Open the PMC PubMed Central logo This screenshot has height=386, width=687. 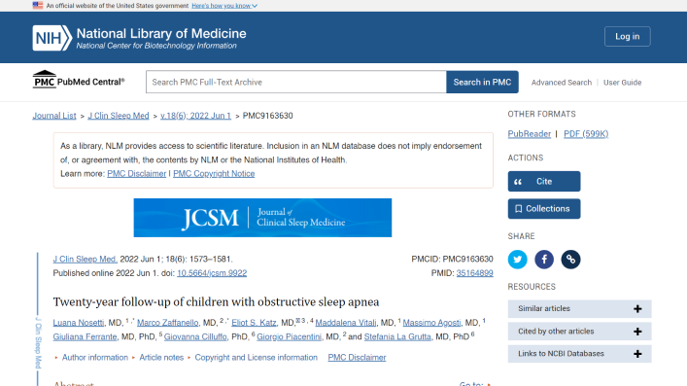[79, 81]
